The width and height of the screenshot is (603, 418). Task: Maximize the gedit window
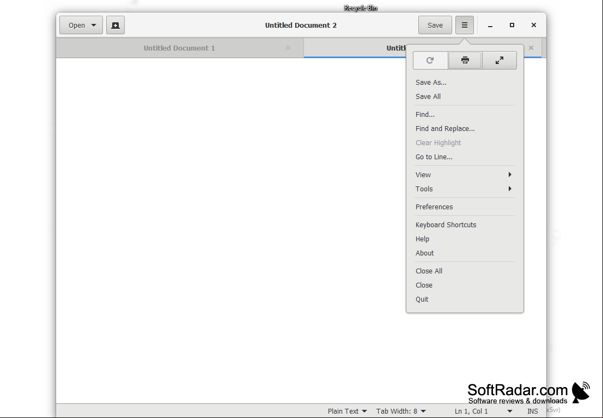(512, 26)
